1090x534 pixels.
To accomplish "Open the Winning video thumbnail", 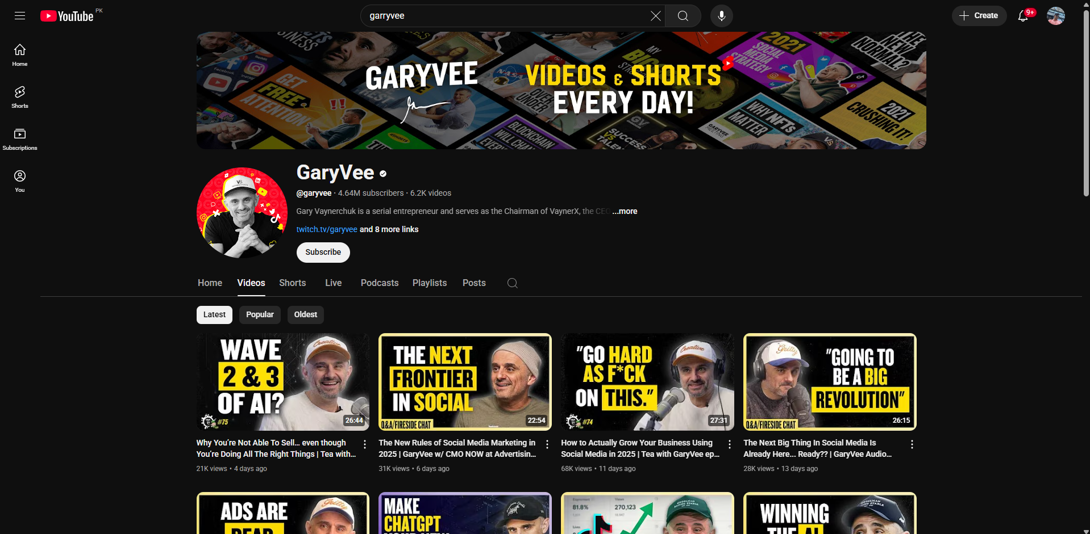I will [x=830, y=513].
